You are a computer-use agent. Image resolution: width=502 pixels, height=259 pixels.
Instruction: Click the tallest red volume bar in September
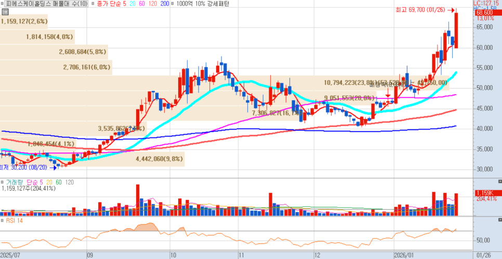(138, 200)
